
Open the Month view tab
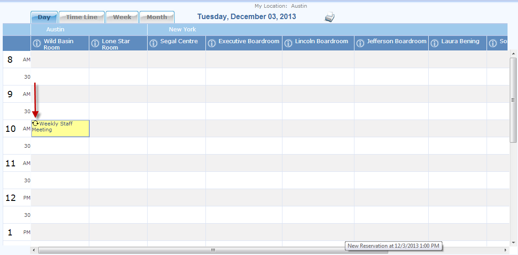157,17
